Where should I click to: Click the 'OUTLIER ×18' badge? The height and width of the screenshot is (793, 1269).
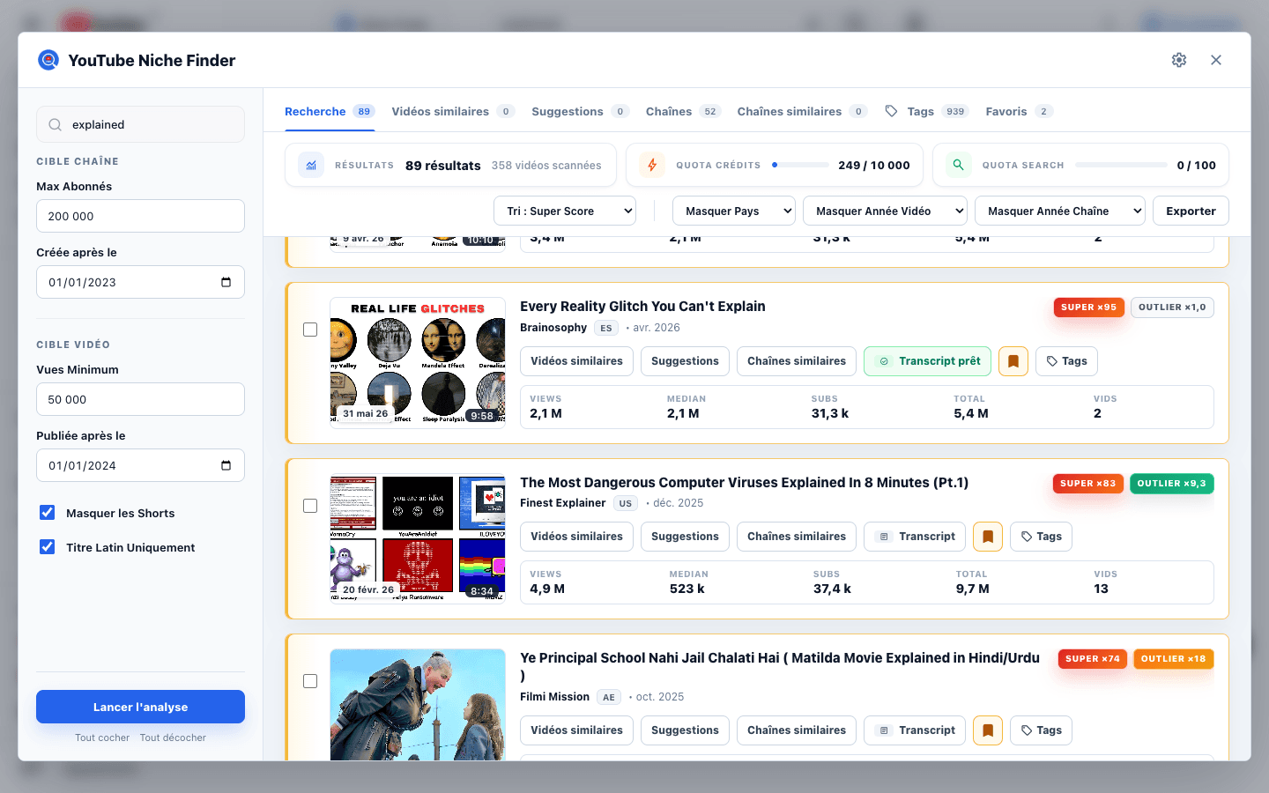[x=1173, y=659]
